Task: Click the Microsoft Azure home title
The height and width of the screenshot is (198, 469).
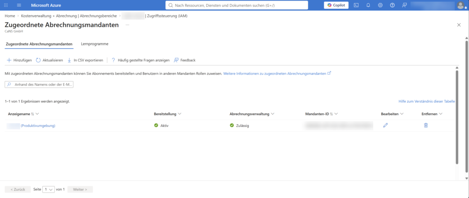Action: tap(45, 5)
